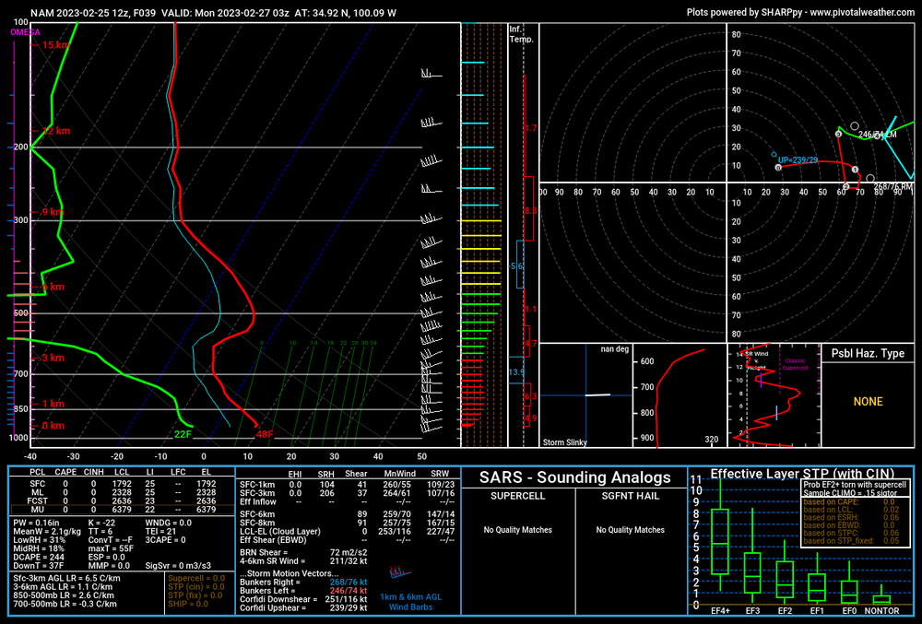
Task: Click the 'NONTOR' box plot label
Action: (881, 610)
